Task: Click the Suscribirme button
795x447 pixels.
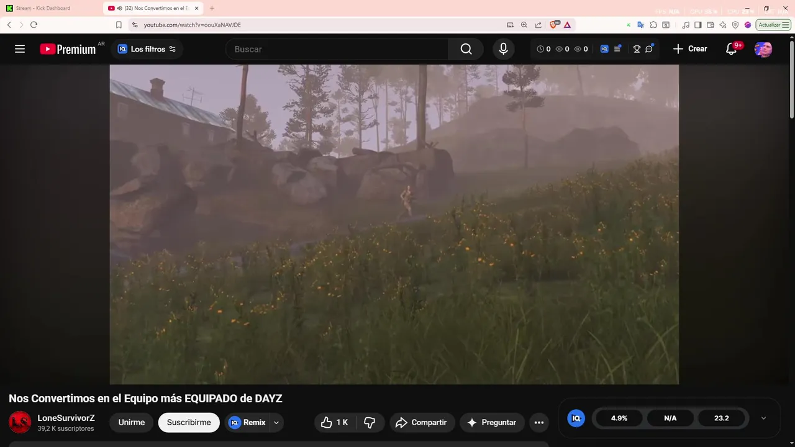Action: 189,422
